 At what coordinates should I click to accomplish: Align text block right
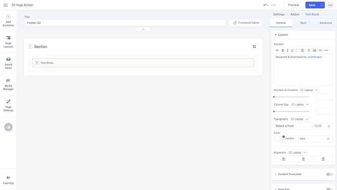(323, 159)
